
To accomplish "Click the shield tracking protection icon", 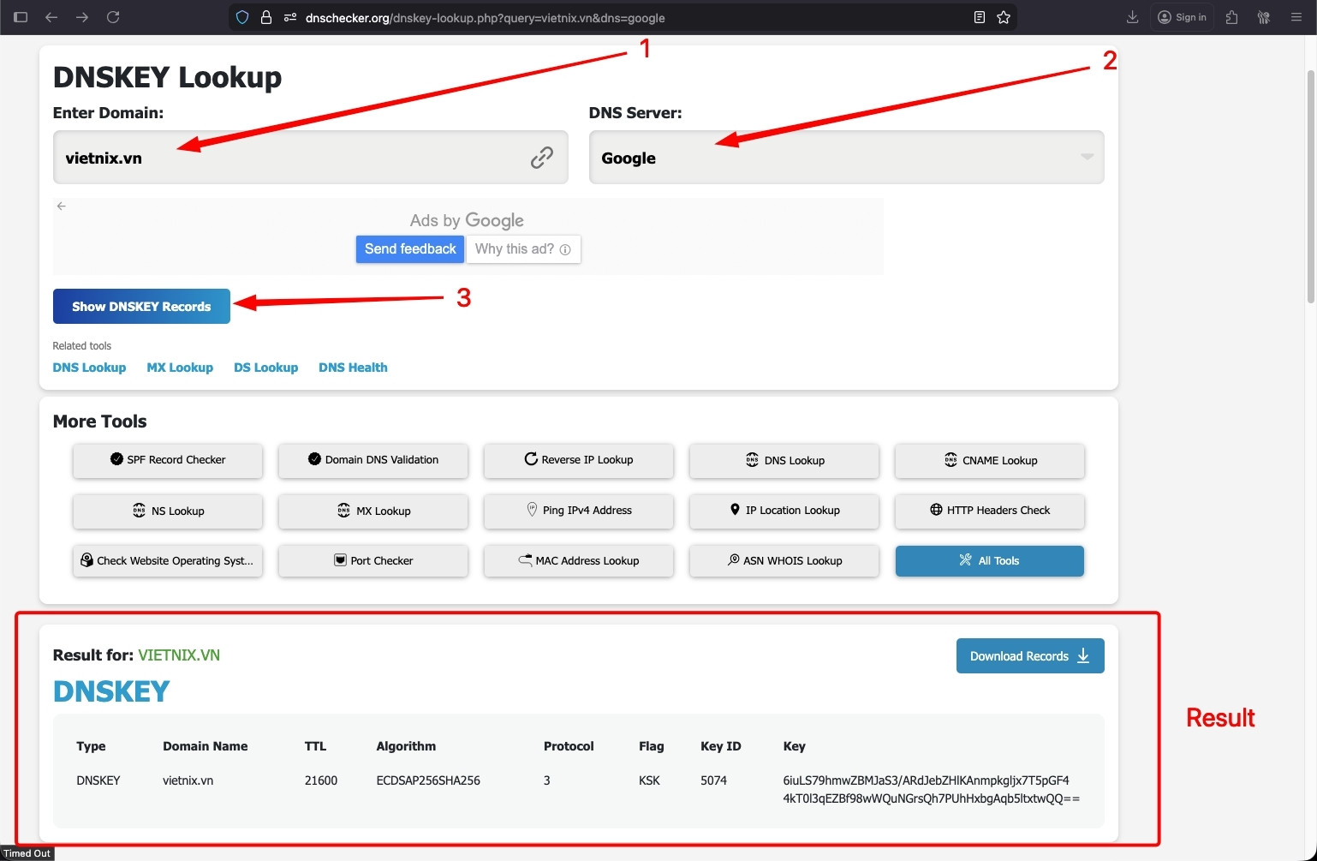I will coord(242,17).
